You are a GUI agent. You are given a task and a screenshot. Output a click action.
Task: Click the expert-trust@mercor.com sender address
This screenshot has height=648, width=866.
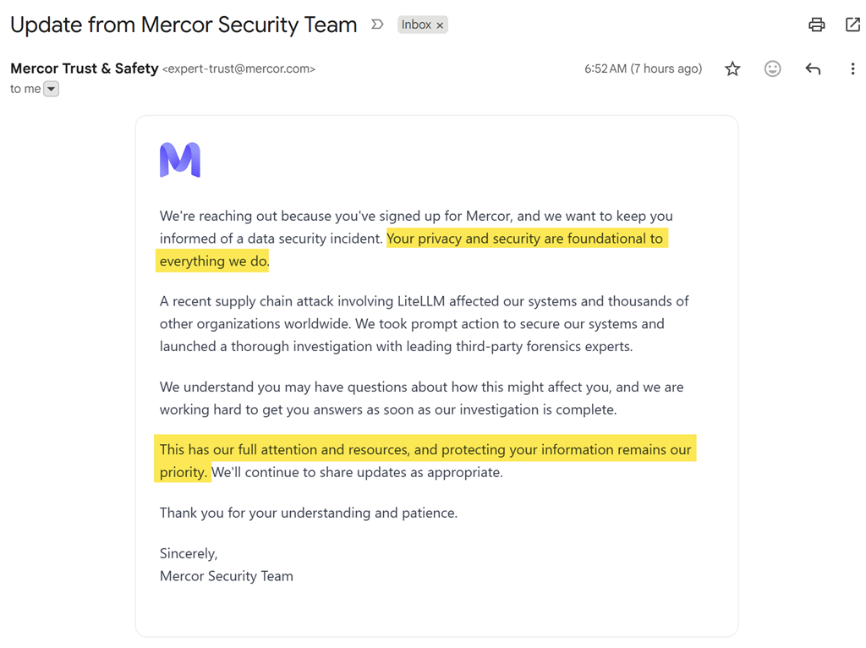click(x=238, y=69)
